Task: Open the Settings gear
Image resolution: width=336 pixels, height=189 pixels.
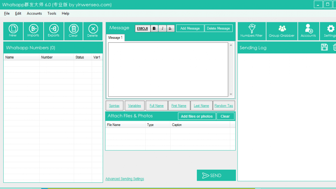Action: click(x=330, y=31)
